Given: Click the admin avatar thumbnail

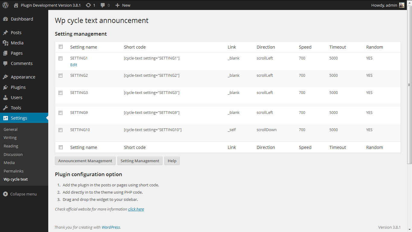Looking at the screenshot, I should click(x=402, y=5).
